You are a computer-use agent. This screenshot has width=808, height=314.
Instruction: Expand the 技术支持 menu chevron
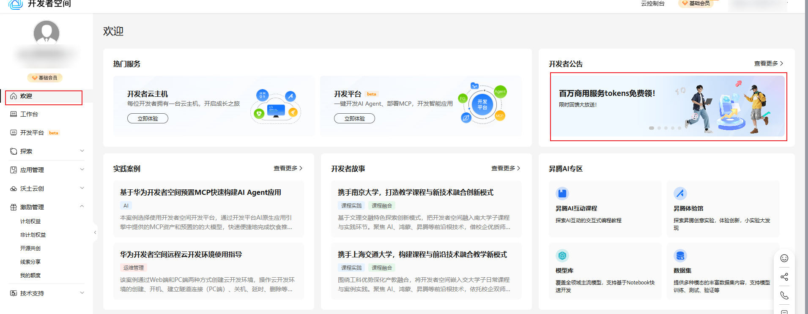(x=82, y=293)
